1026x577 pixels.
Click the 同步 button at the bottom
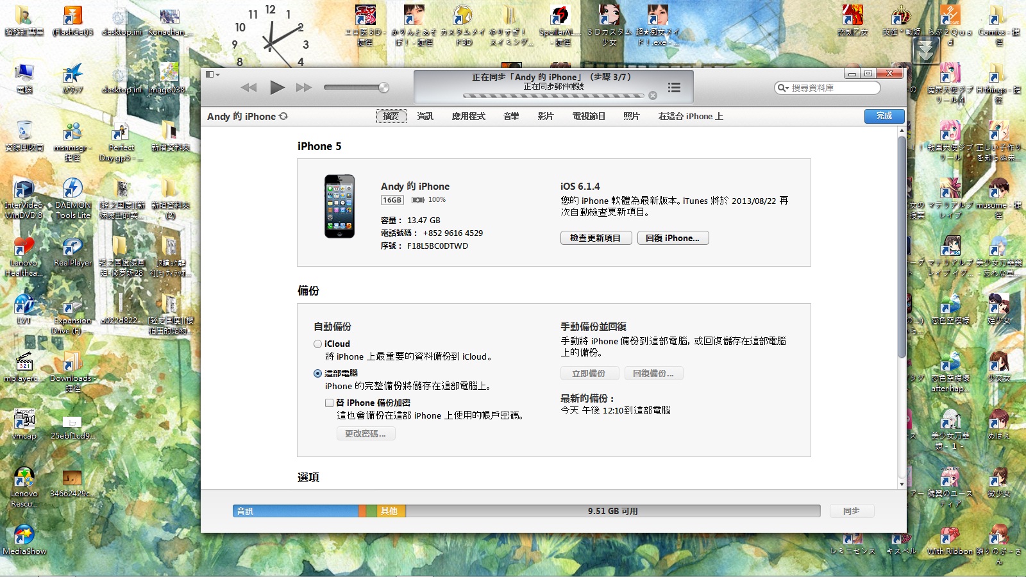pos(852,511)
